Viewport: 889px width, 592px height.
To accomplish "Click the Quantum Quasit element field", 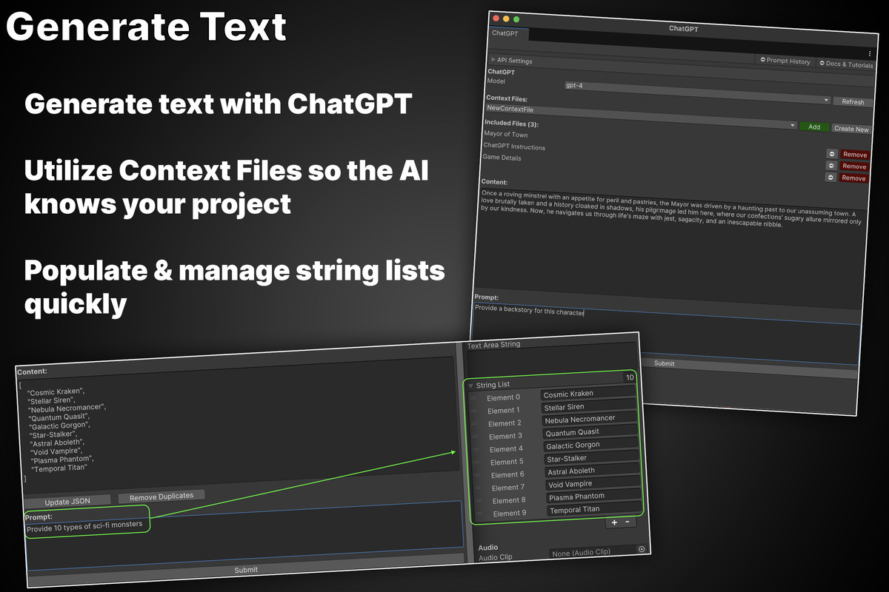I will pos(590,433).
